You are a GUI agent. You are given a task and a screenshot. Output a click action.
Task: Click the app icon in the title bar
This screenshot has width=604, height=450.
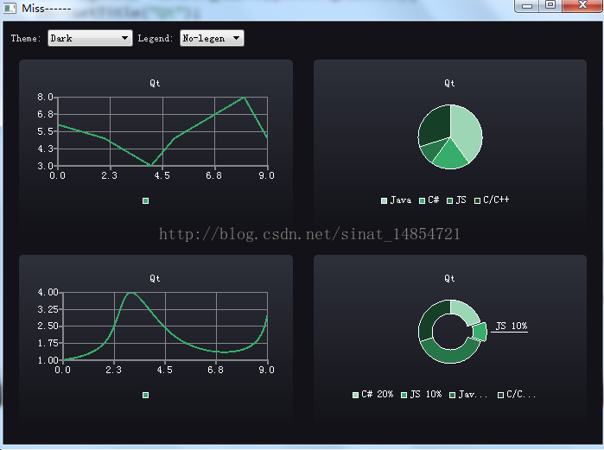[x=10, y=8]
